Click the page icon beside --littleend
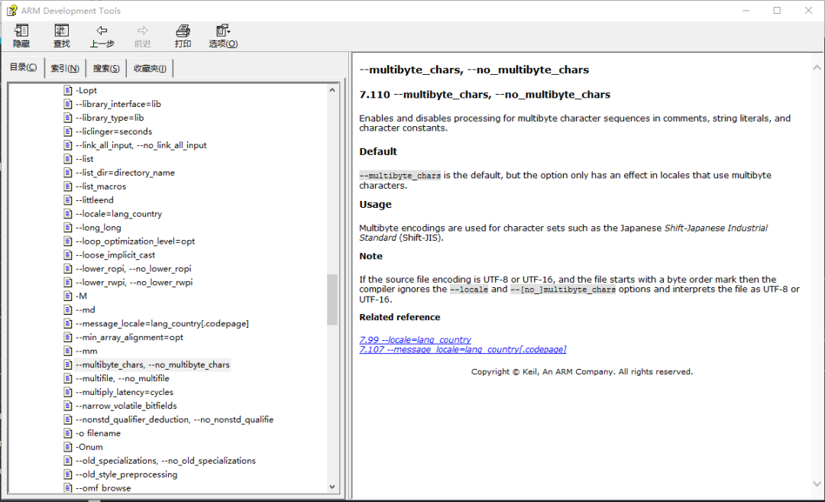The image size is (825, 502). pos(68,200)
